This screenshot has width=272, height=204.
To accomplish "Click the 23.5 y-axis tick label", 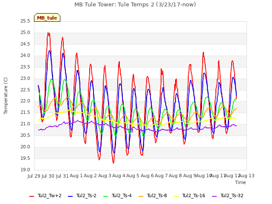I will point(25,67).
